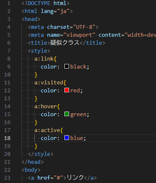Click line number 18 in the gutter
This screenshot has height=183, width=156.
(7, 138)
